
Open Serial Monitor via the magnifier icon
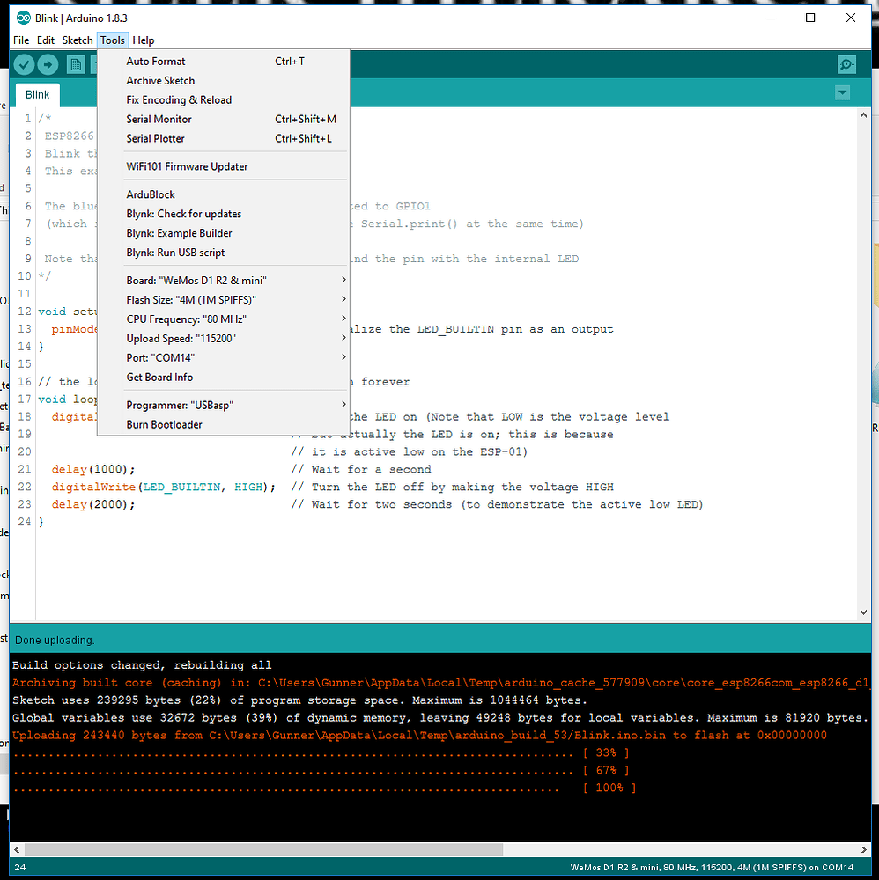[x=846, y=63]
